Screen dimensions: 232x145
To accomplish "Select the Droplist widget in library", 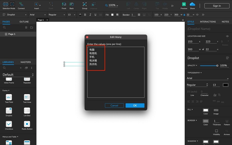I will tap(9, 112).
